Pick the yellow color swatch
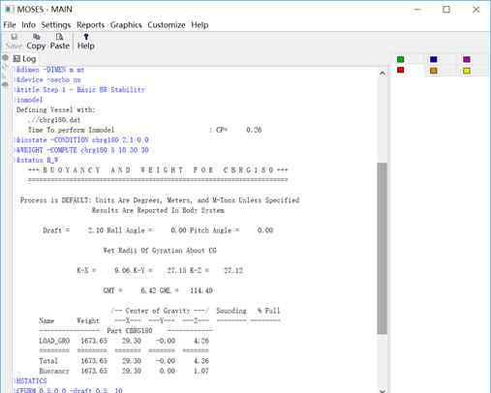Viewport: 491px width, 393px height. pyautogui.click(x=467, y=71)
